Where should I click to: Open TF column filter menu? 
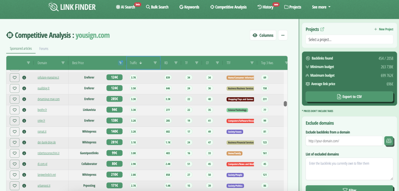197,63
